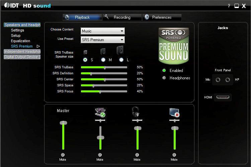The image size is (251, 167).
Task: Choose the S speaker size radio button
Action: click(x=85, y=60)
